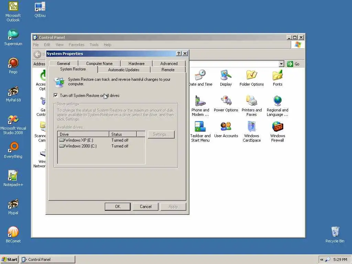Open Date and Time in Control Panel
Viewport: 352px width, 264px height.
(x=200, y=78)
